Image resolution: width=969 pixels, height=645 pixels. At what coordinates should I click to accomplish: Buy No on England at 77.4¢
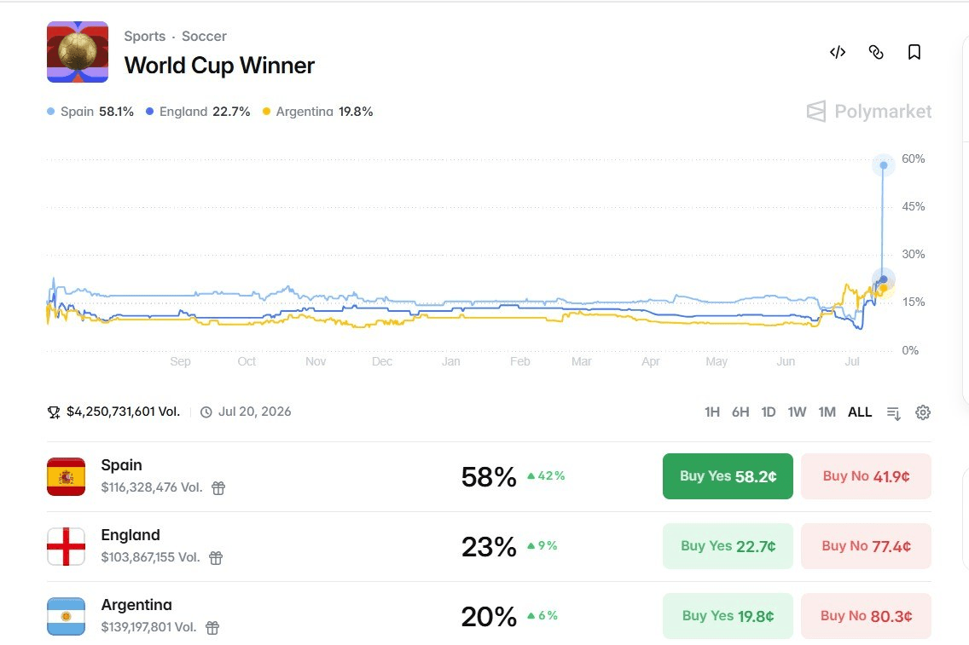(866, 546)
